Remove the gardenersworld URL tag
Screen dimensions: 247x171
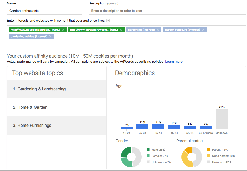point(121,29)
